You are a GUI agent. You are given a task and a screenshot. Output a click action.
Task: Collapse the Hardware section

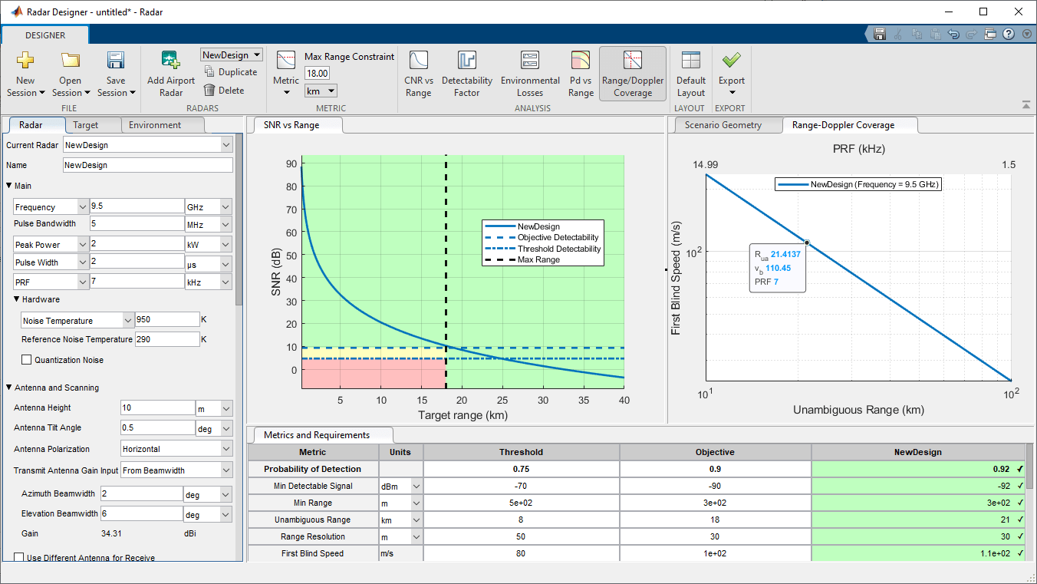pos(17,299)
